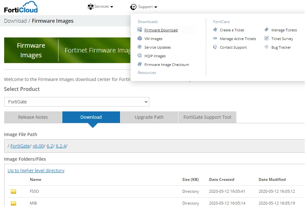Click the Manage Active Tickets eye icon
The width and height of the screenshot is (307, 210).
[215, 38]
